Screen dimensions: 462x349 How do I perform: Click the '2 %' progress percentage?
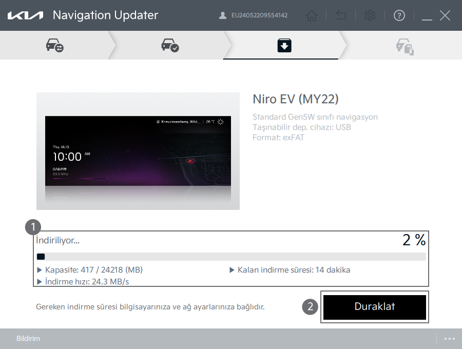point(414,240)
